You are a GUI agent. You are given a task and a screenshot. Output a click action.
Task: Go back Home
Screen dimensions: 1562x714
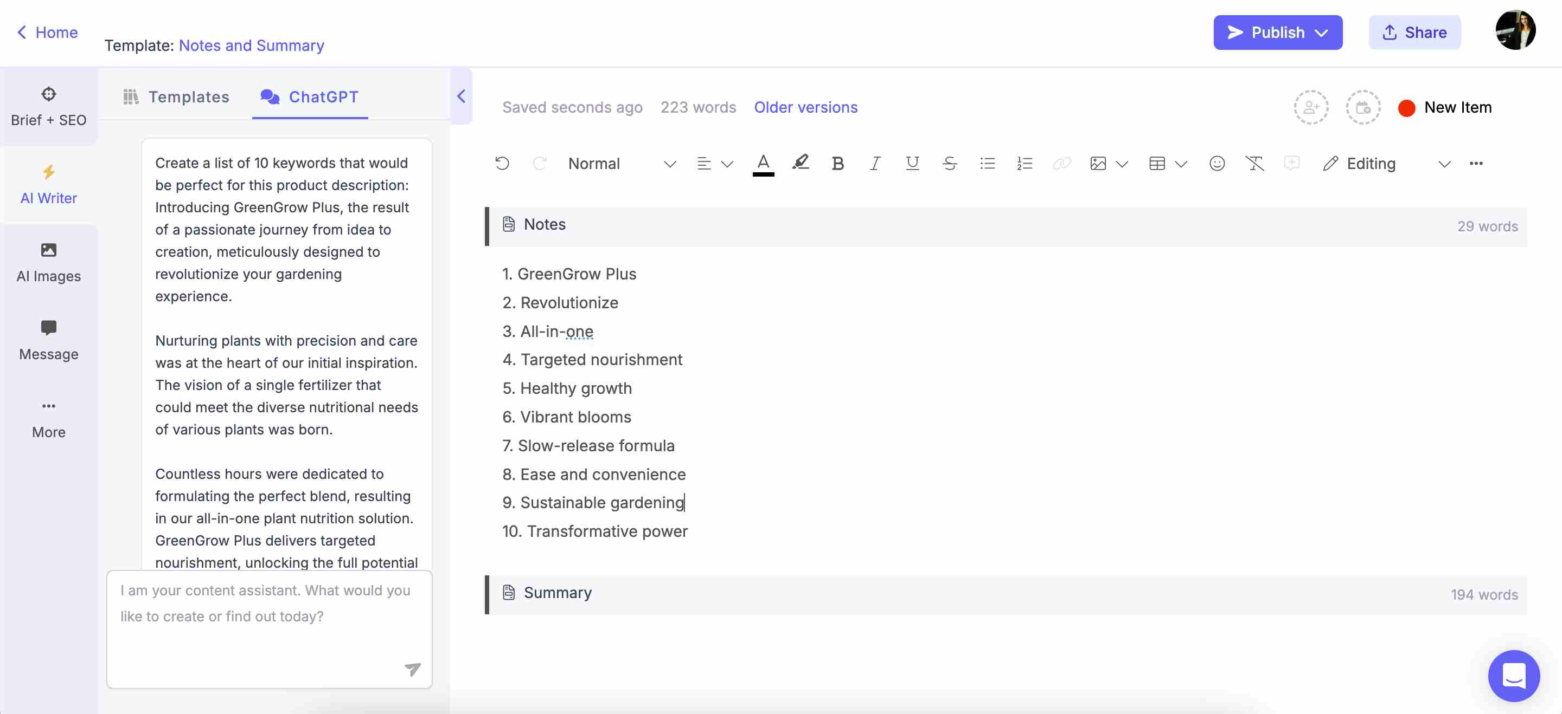[47, 33]
